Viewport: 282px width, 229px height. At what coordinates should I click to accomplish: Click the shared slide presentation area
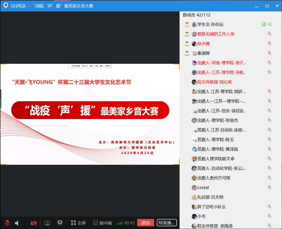(x=90, y=114)
